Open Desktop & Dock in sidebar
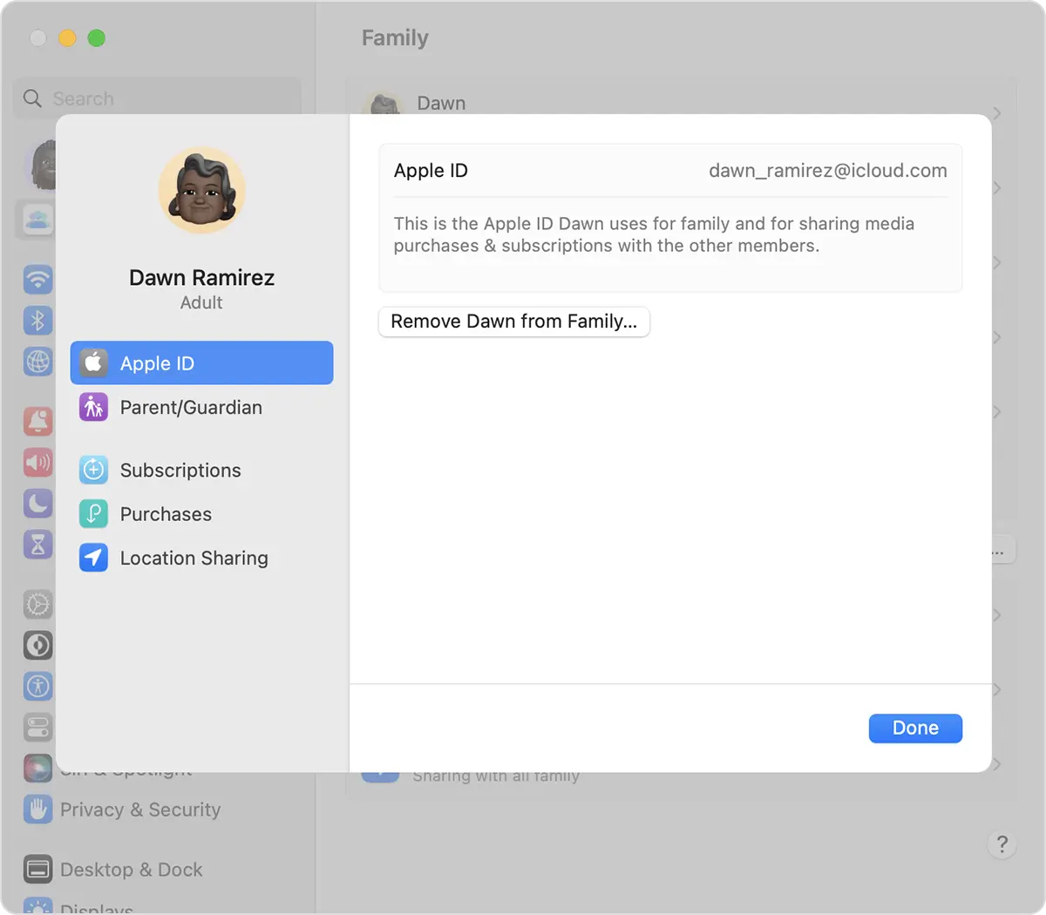 point(131,870)
